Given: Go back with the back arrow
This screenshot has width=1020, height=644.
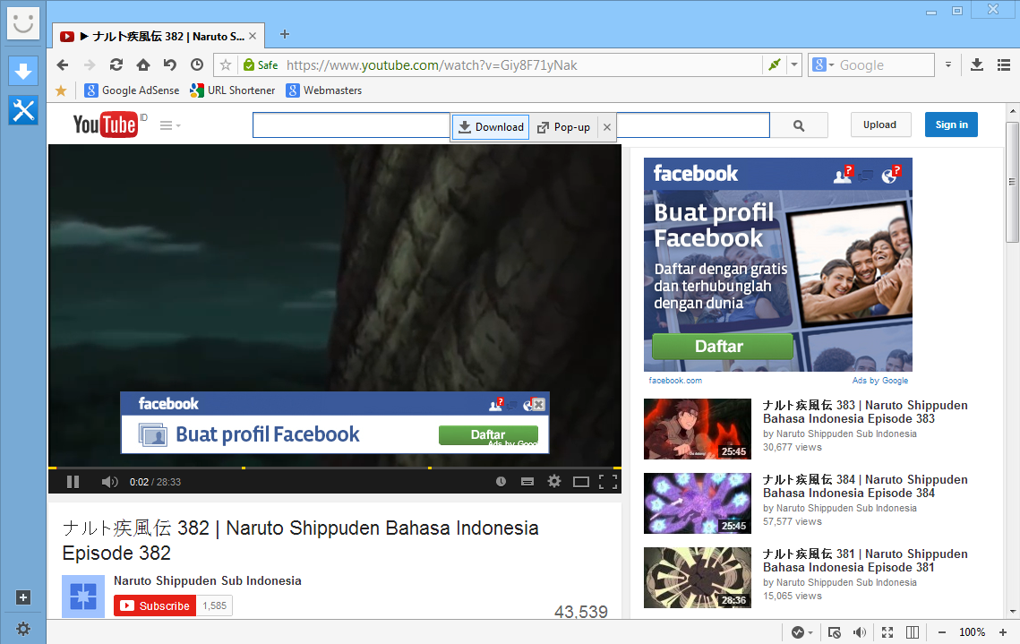Looking at the screenshot, I should click(x=63, y=65).
